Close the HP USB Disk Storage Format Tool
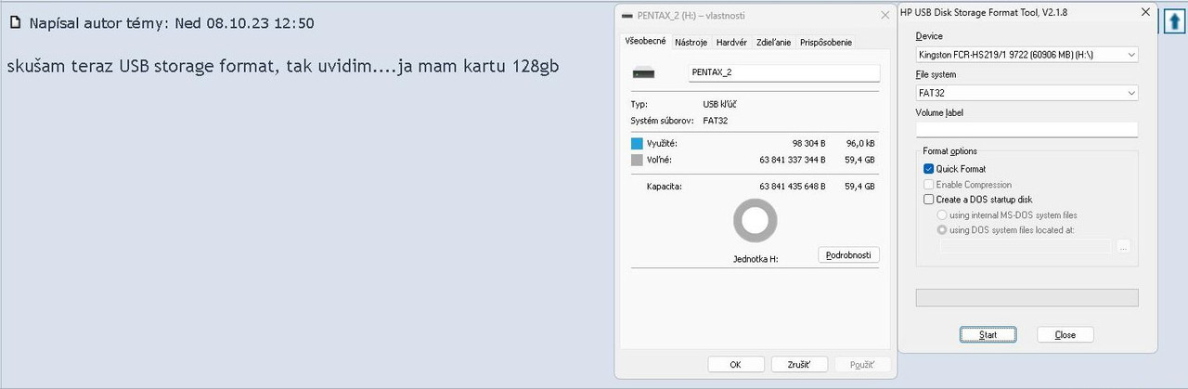 pyautogui.click(x=1145, y=12)
